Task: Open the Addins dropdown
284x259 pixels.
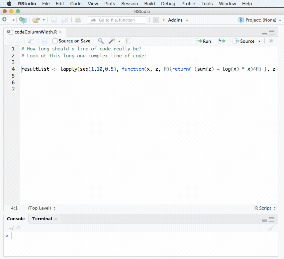Action: [x=178, y=20]
